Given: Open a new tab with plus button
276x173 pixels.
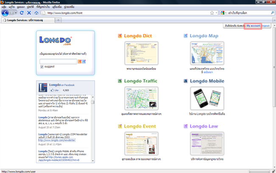Looking at the screenshot, I should point(58,20).
